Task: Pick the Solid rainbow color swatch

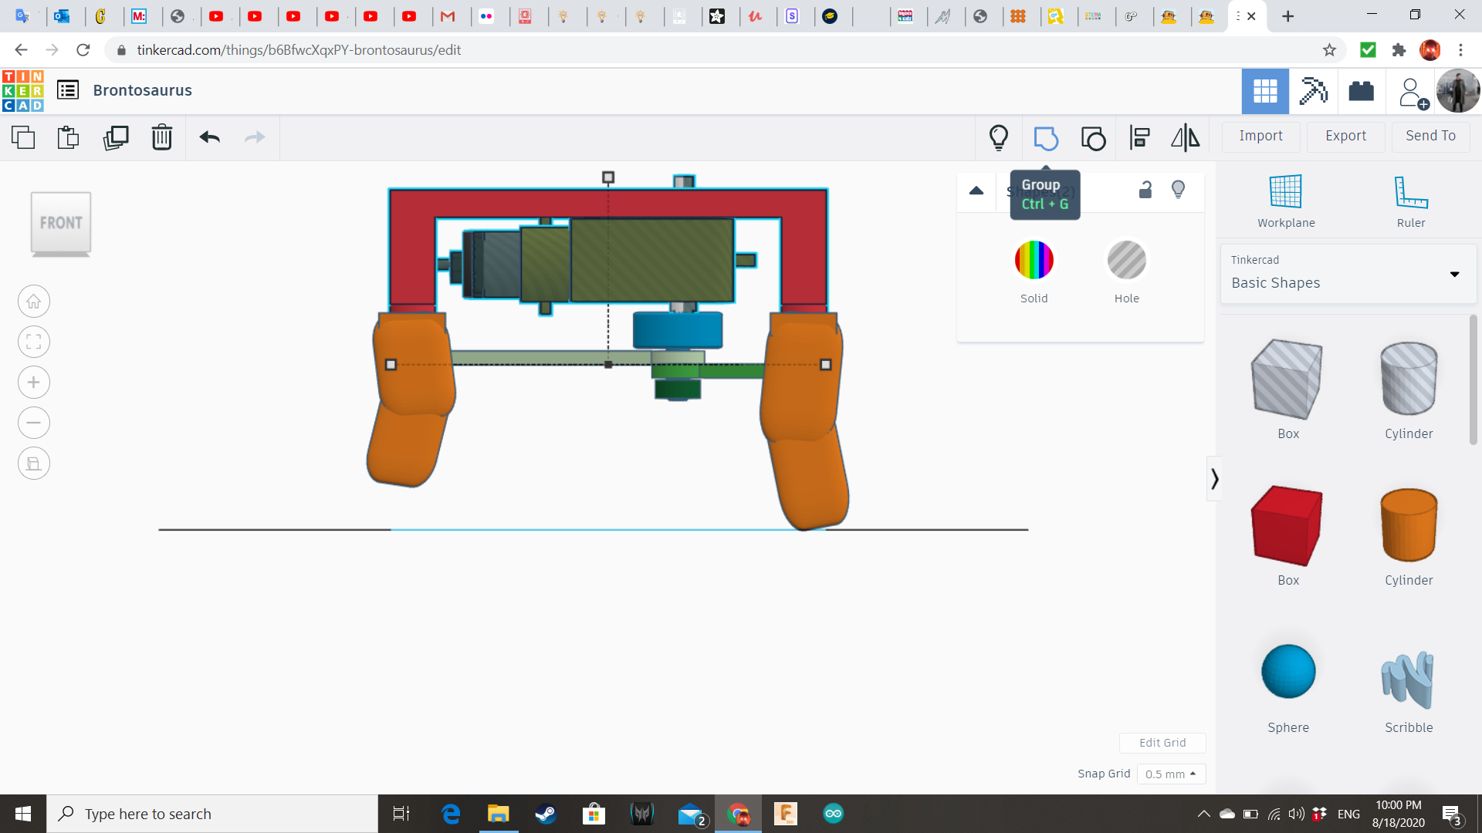Action: pyautogui.click(x=1034, y=261)
